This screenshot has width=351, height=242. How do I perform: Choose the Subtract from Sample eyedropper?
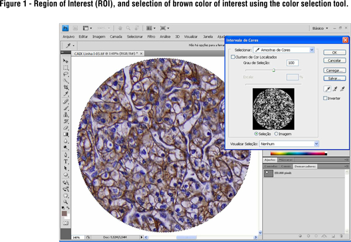(x=342, y=89)
